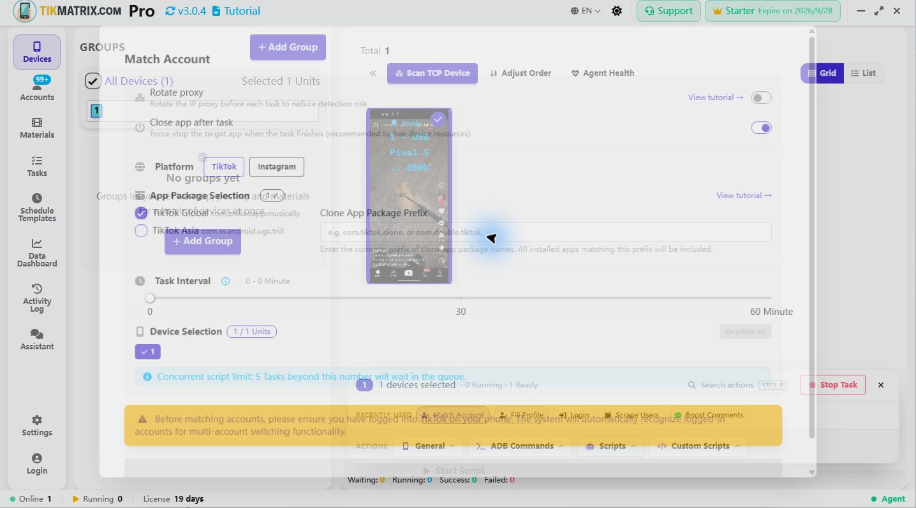Toggle the Rotate proxy switch

[x=761, y=98]
